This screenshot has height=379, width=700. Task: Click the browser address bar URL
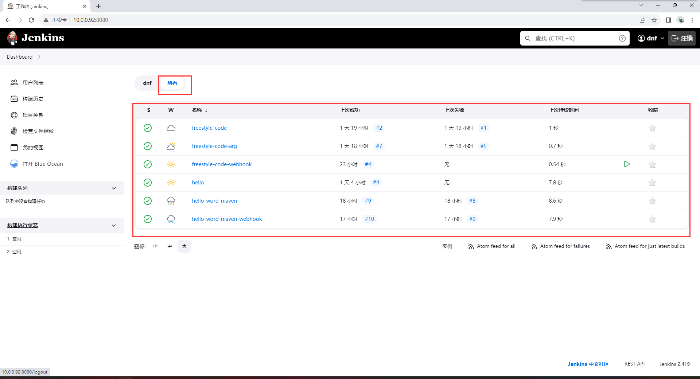pos(91,20)
